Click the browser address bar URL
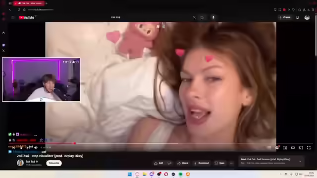 41,10
